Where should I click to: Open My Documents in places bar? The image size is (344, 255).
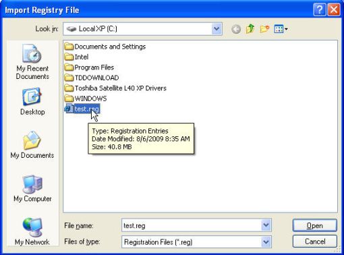click(x=32, y=145)
